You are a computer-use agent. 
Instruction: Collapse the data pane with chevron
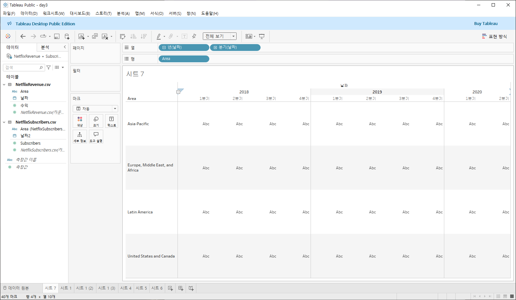tap(65, 47)
